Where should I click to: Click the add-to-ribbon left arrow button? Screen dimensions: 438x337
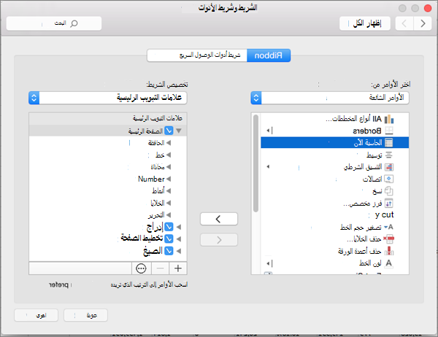click(219, 219)
